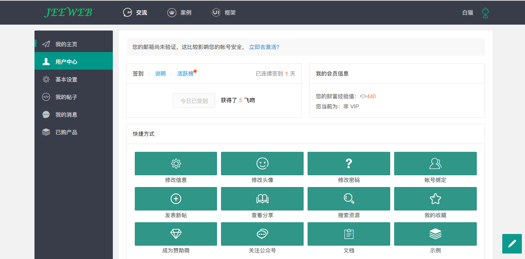Go to 案例 in the top navigation
525x259 pixels.
point(179,13)
